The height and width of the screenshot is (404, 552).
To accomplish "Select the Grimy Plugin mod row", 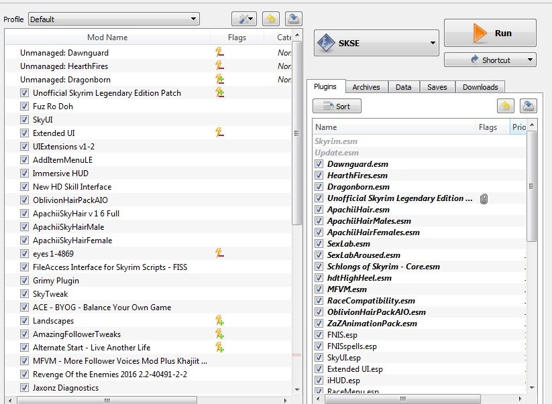I will [148, 280].
